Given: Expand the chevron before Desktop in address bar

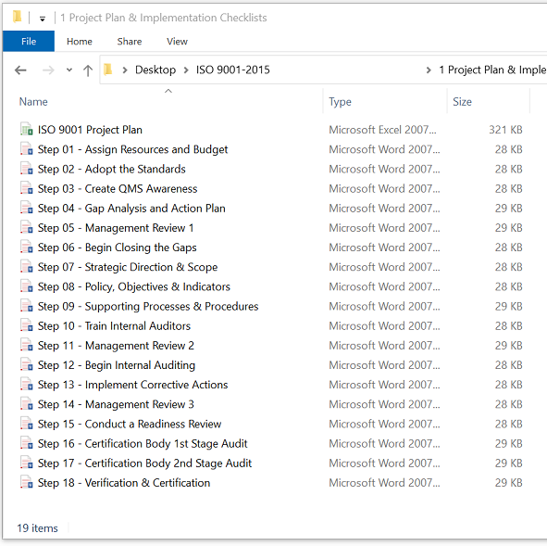Looking at the screenshot, I should (x=125, y=70).
